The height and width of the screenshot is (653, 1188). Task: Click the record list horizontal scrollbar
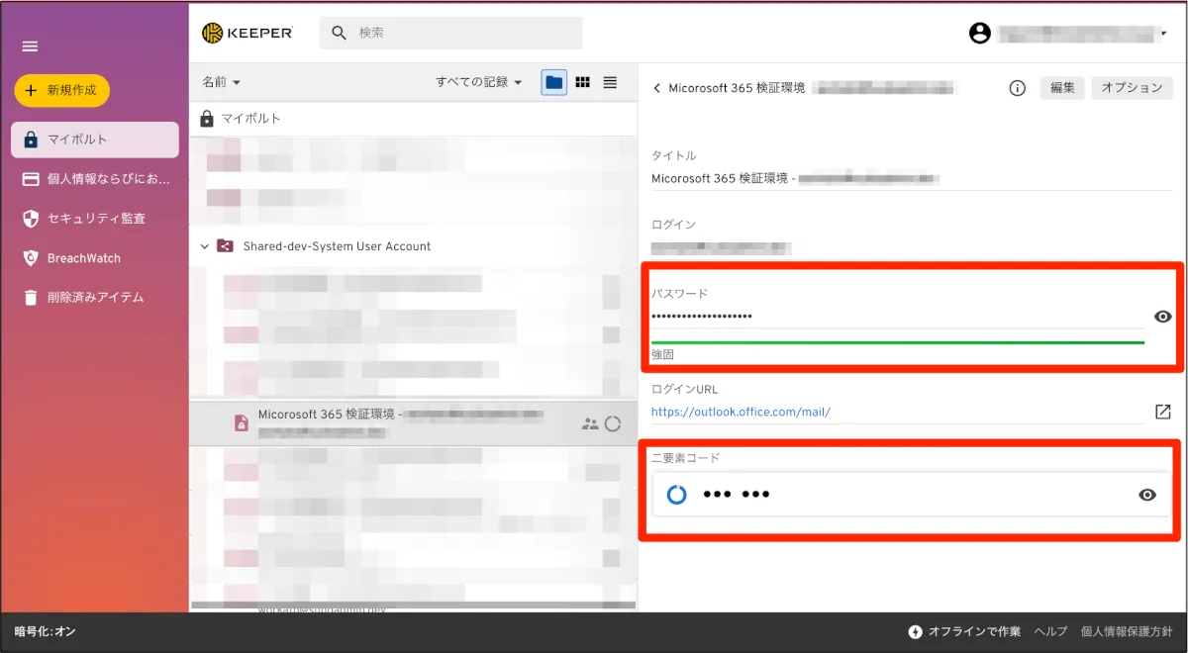point(414,605)
